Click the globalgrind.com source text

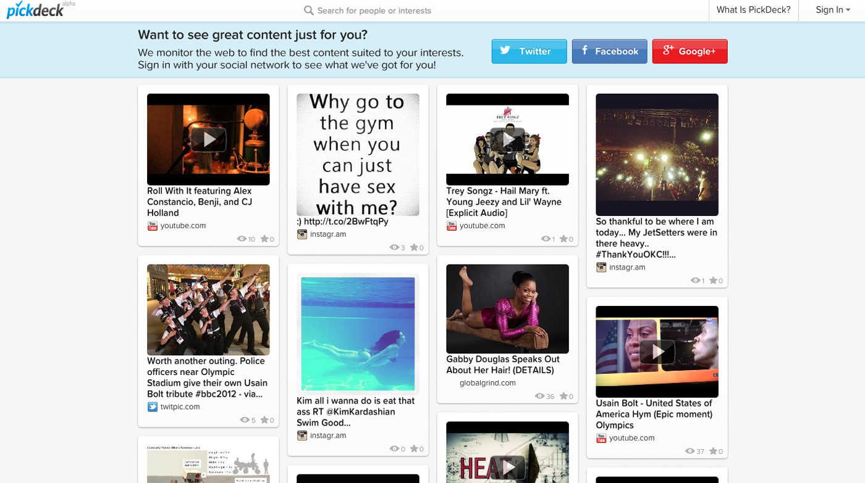click(x=487, y=383)
